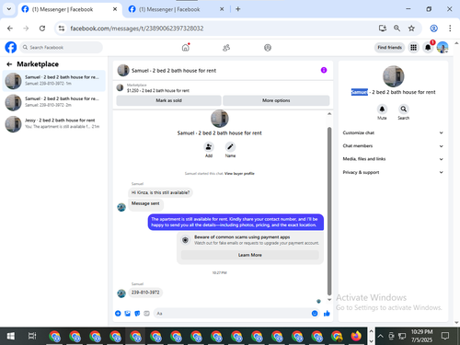
Task: Select the first Messenger tab
Action: tap(69, 9)
